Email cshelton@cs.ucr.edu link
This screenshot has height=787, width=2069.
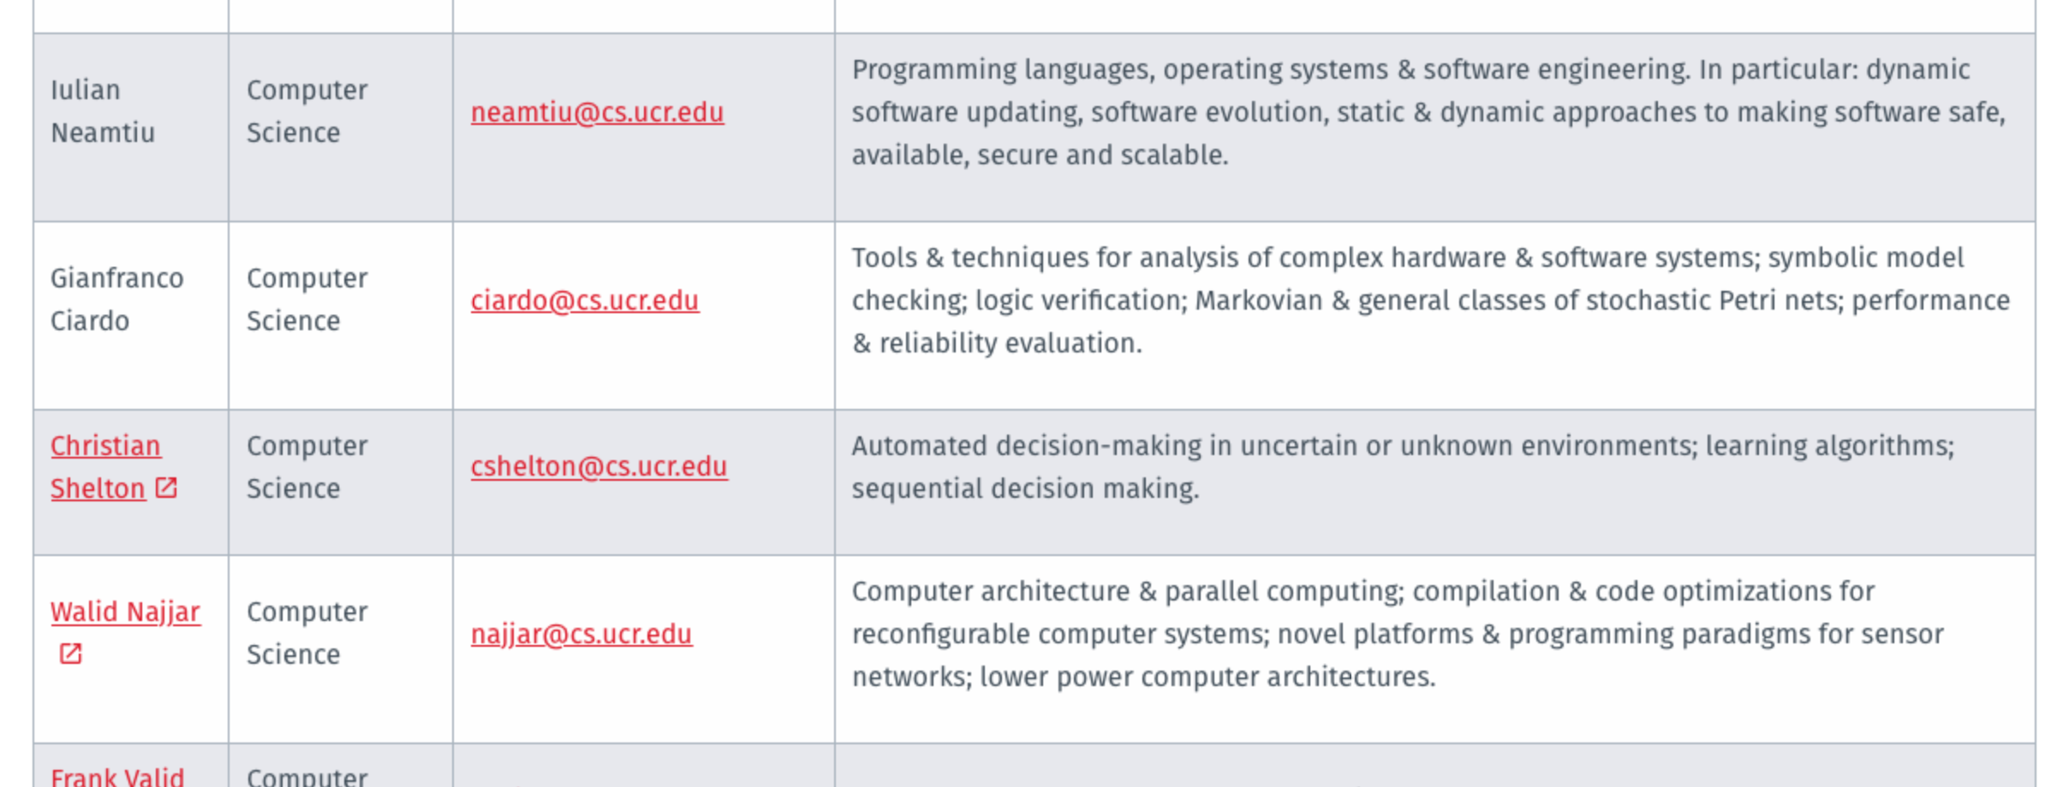click(x=599, y=466)
